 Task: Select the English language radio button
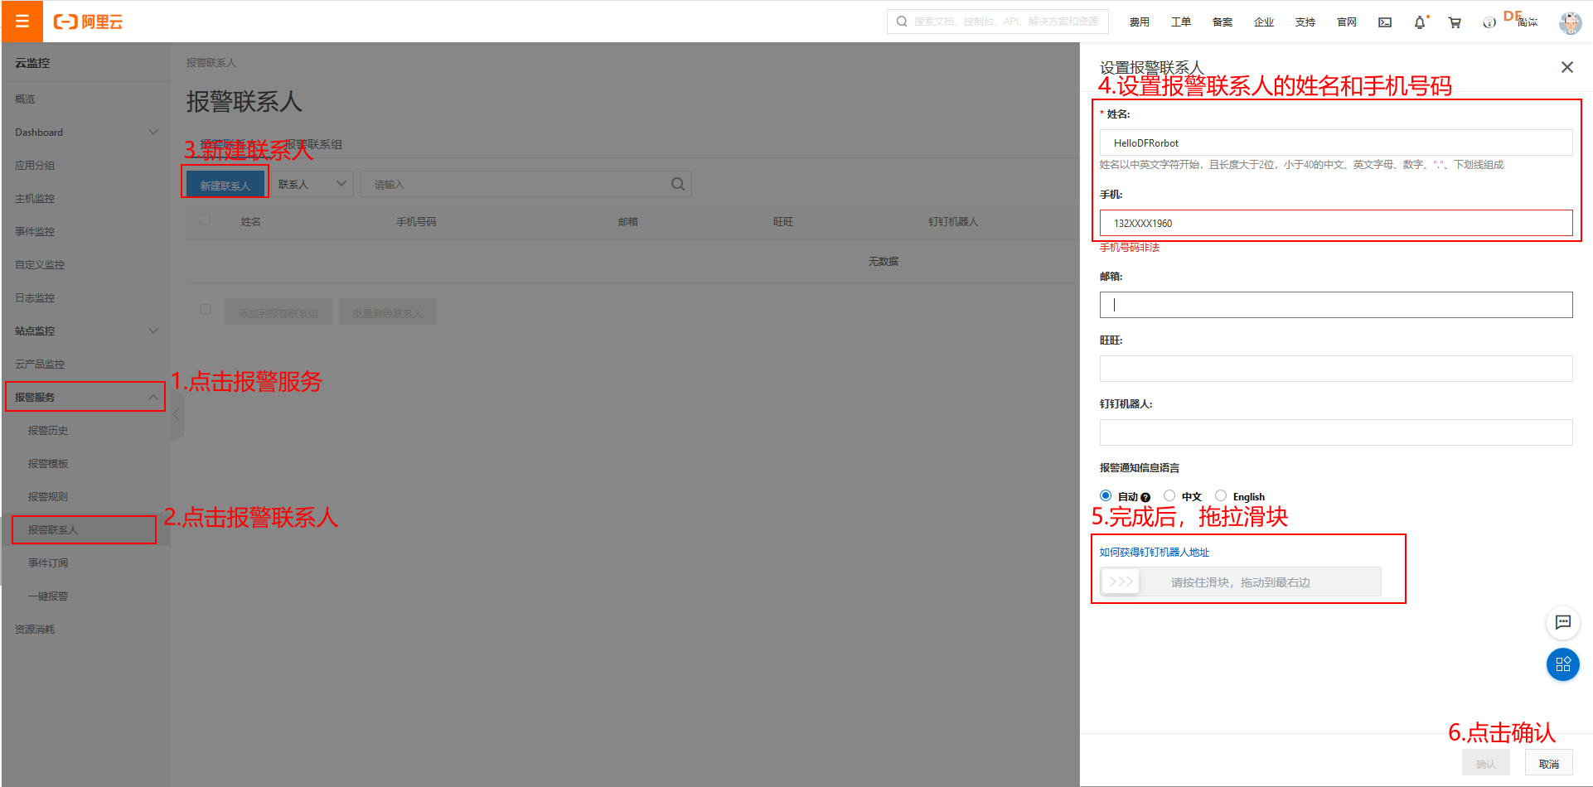tap(1221, 495)
